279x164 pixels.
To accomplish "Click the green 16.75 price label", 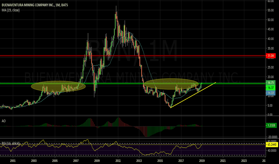I will coord(271,83).
